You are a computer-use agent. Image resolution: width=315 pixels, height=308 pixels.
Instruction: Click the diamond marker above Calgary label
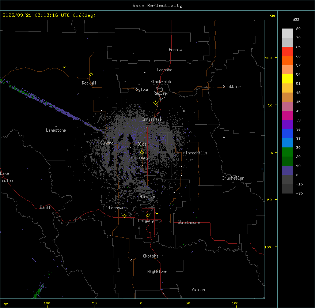pos(148,215)
